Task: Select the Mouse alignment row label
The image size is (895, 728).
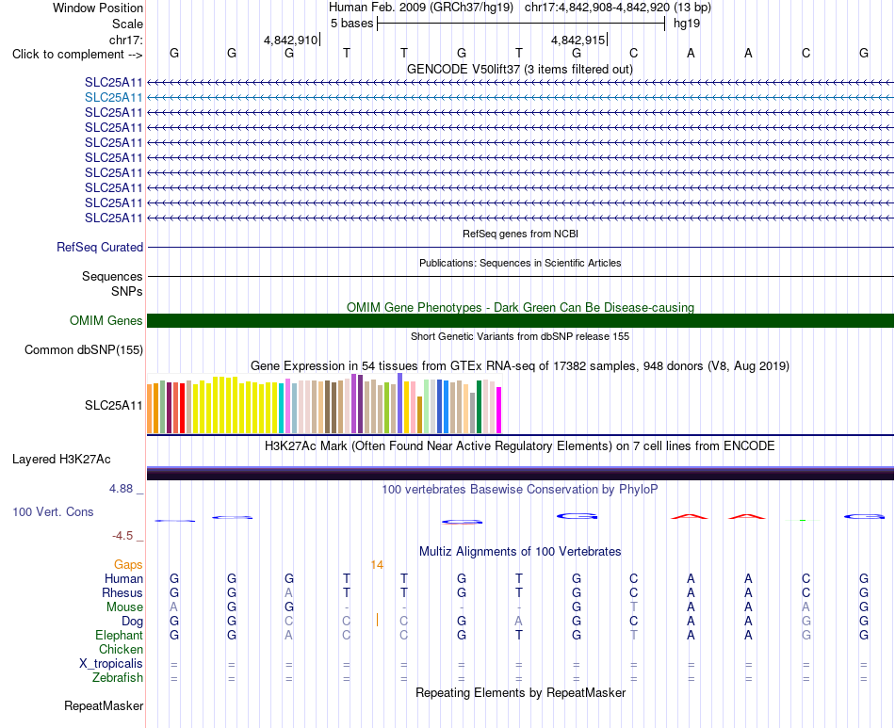Action: [124, 607]
